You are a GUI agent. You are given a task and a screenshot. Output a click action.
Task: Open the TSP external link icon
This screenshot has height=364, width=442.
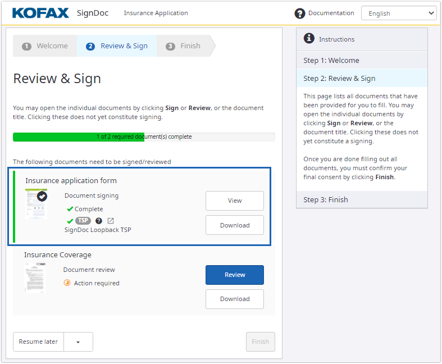111,221
